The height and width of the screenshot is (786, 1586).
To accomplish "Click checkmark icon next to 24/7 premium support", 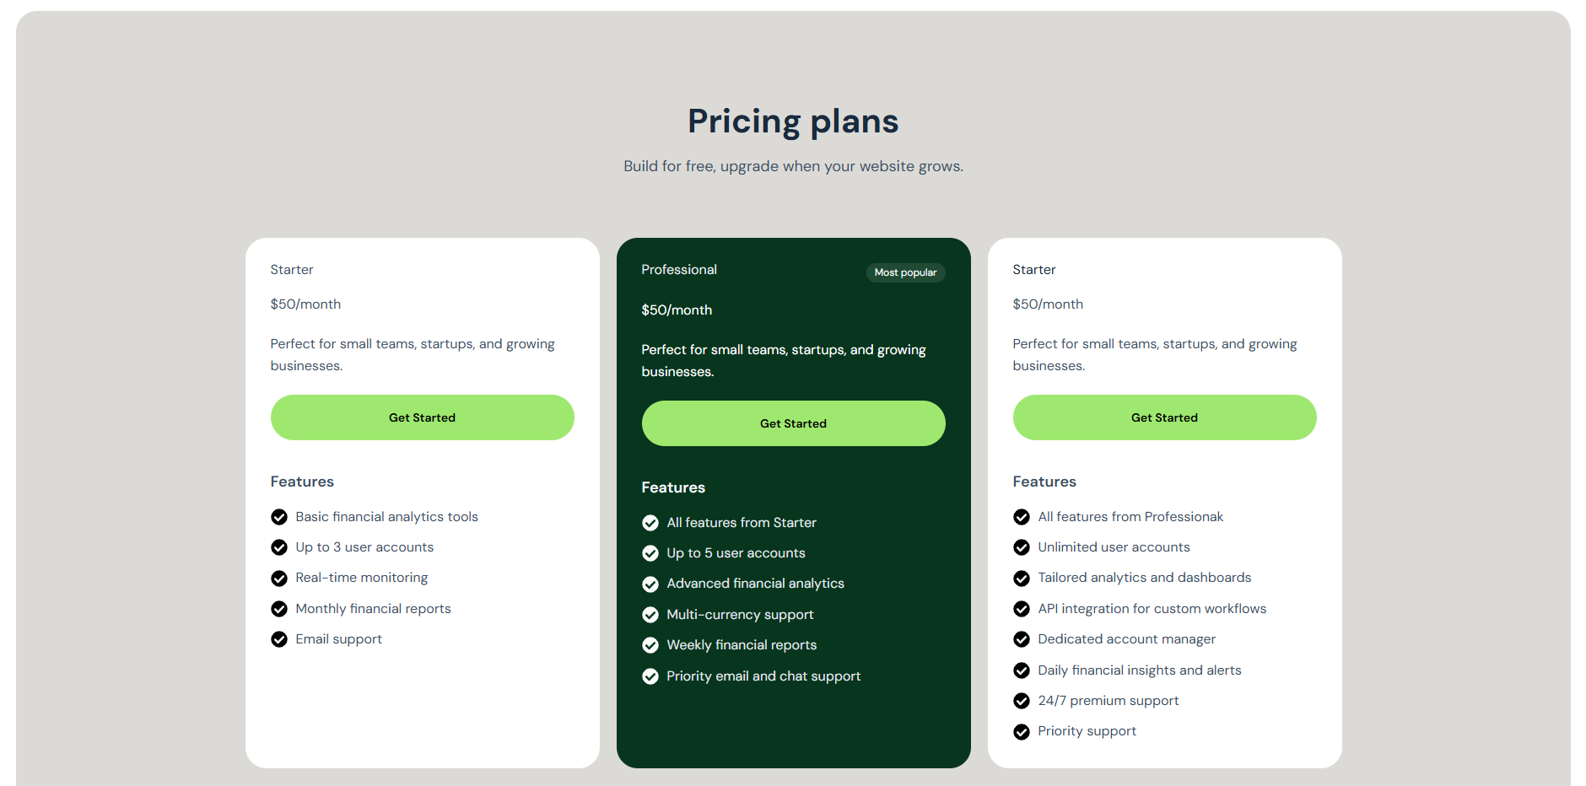I will click(x=1022, y=701).
